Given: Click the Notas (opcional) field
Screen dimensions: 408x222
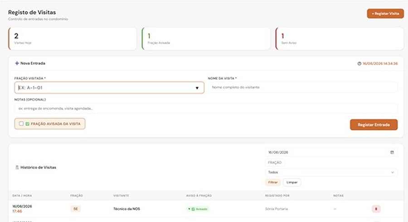Looking at the screenshot, I should coord(206,108).
